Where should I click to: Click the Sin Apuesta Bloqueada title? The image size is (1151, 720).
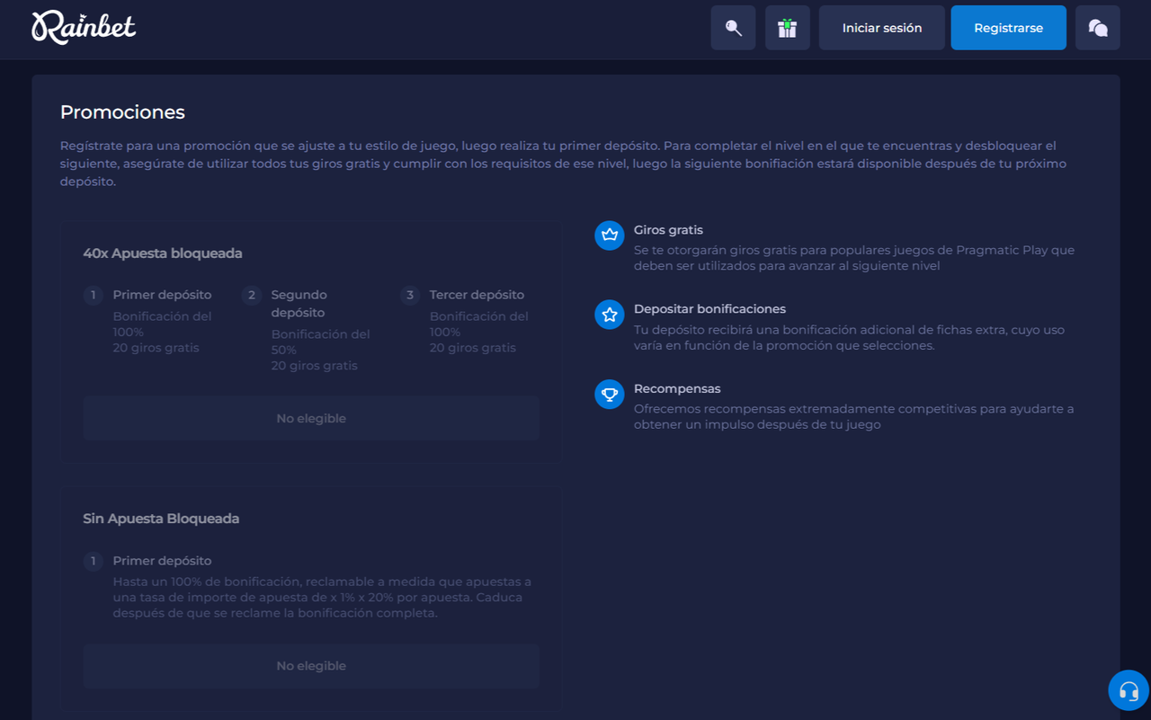(x=161, y=519)
